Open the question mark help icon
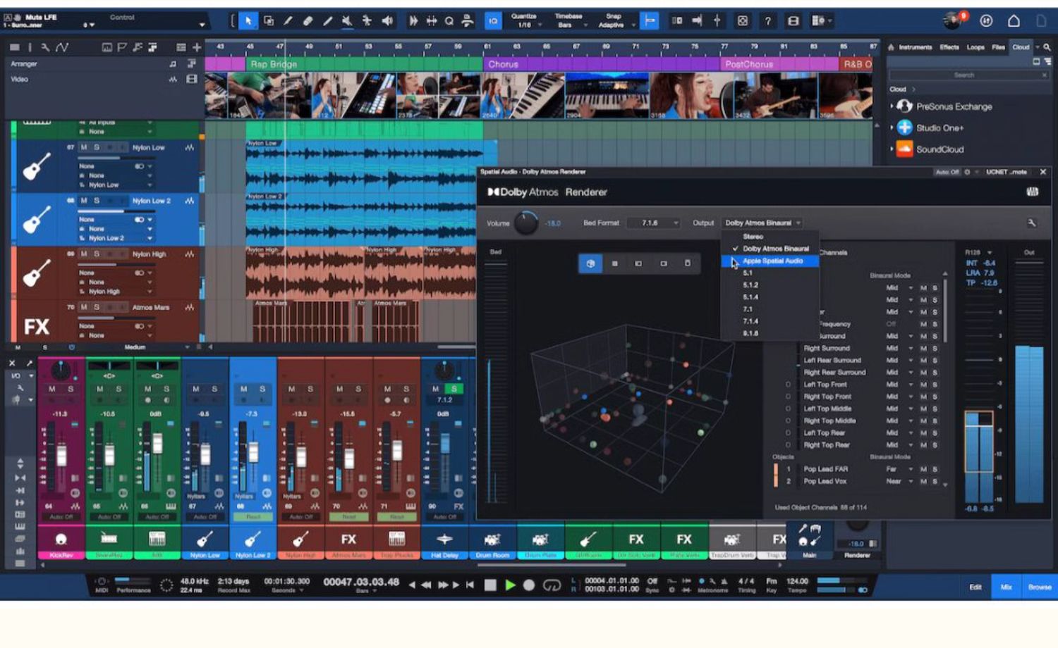 [767, 21]
